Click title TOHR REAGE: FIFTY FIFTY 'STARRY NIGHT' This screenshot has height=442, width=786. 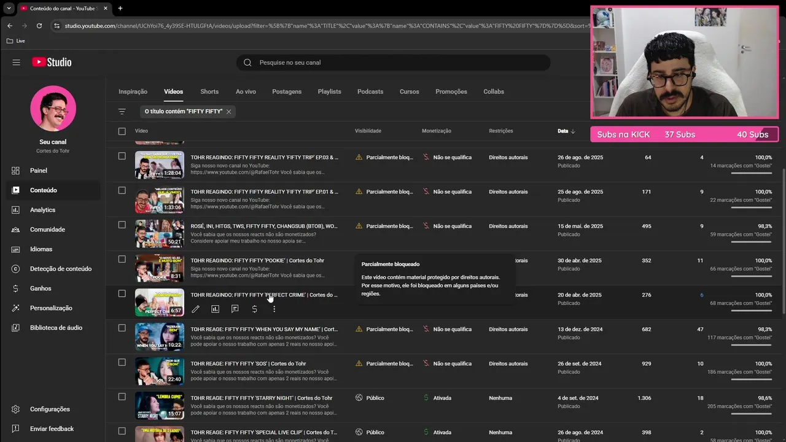(262, 398)
